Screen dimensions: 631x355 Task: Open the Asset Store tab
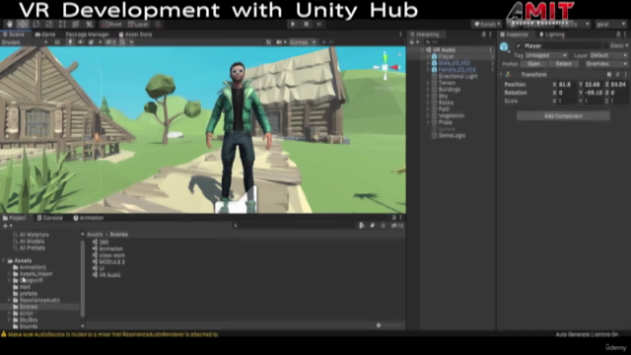(x=135, y=35)
